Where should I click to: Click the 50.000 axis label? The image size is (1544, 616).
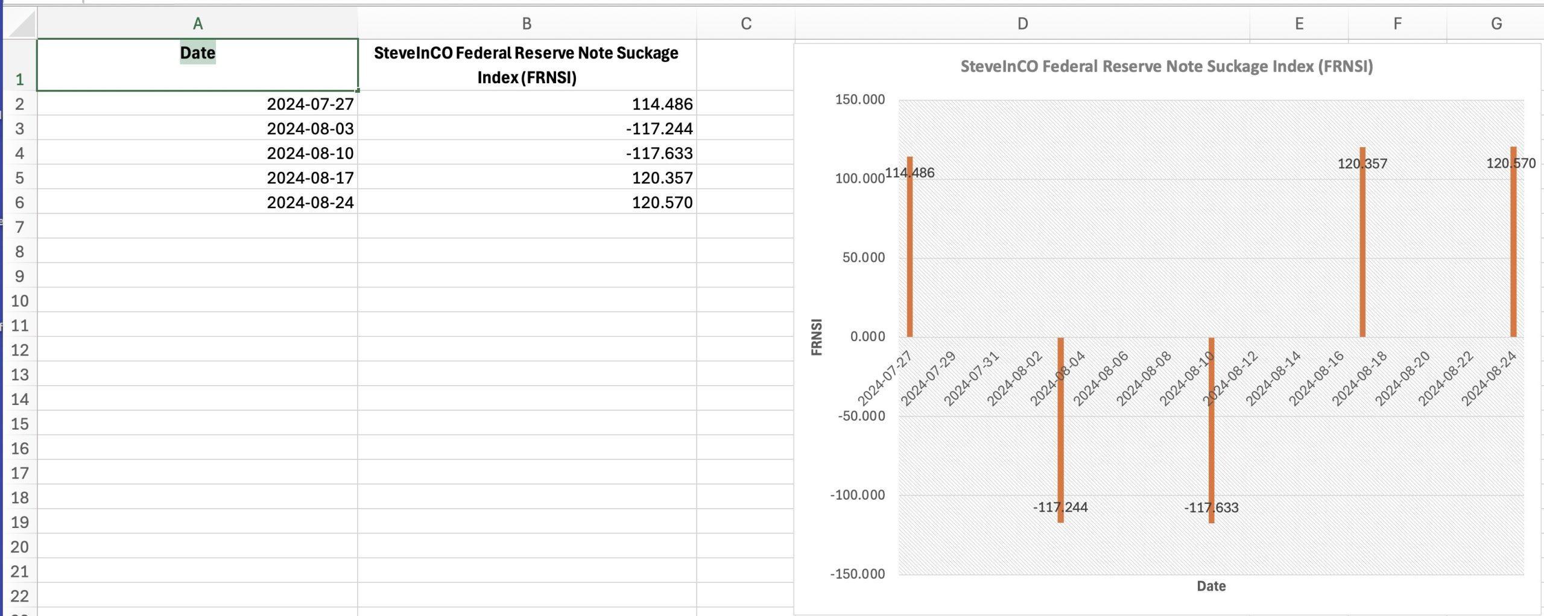tap(864, 257)
